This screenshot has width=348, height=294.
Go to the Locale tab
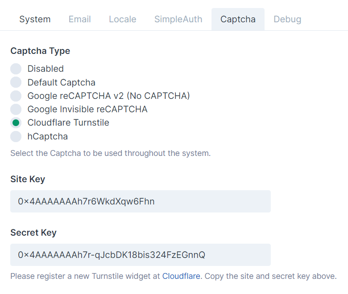coord(123,19)
